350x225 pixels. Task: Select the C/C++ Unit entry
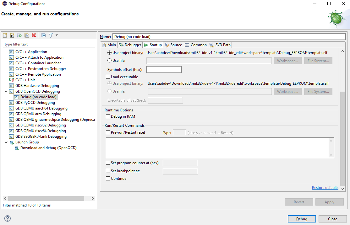click(25, 80)
